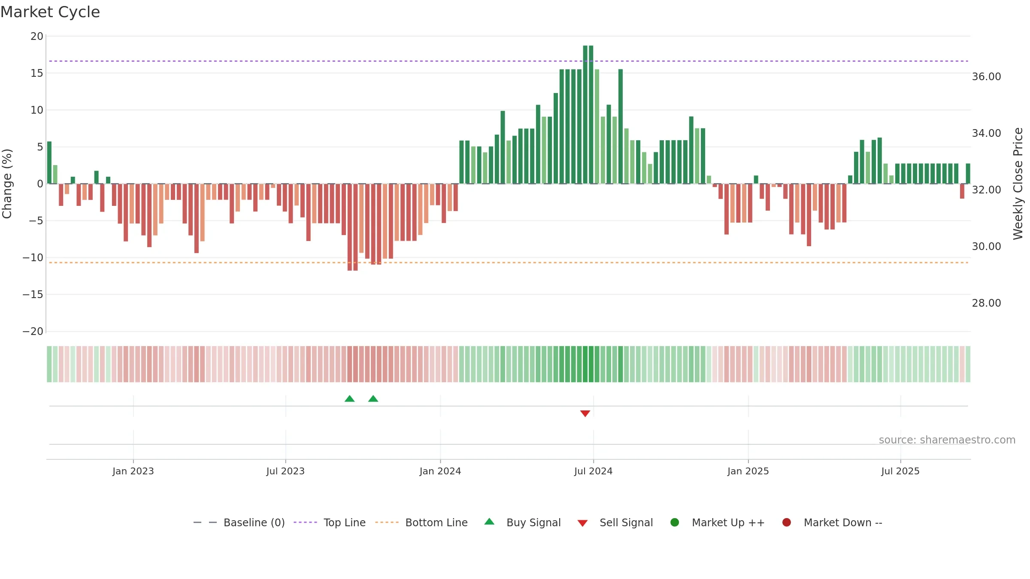Toggle the Bottom Line legend entry
Image resolution: width=1030 pixels, height=579 pixels.
tap(421, 522)
